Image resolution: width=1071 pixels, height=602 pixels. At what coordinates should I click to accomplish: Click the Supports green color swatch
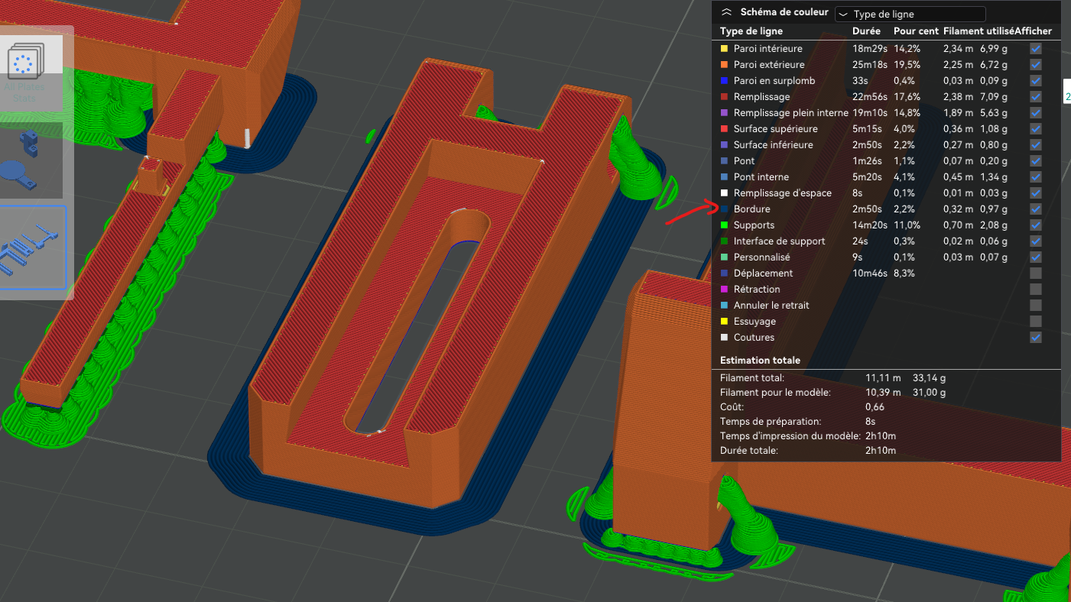[x=725, y=225]
